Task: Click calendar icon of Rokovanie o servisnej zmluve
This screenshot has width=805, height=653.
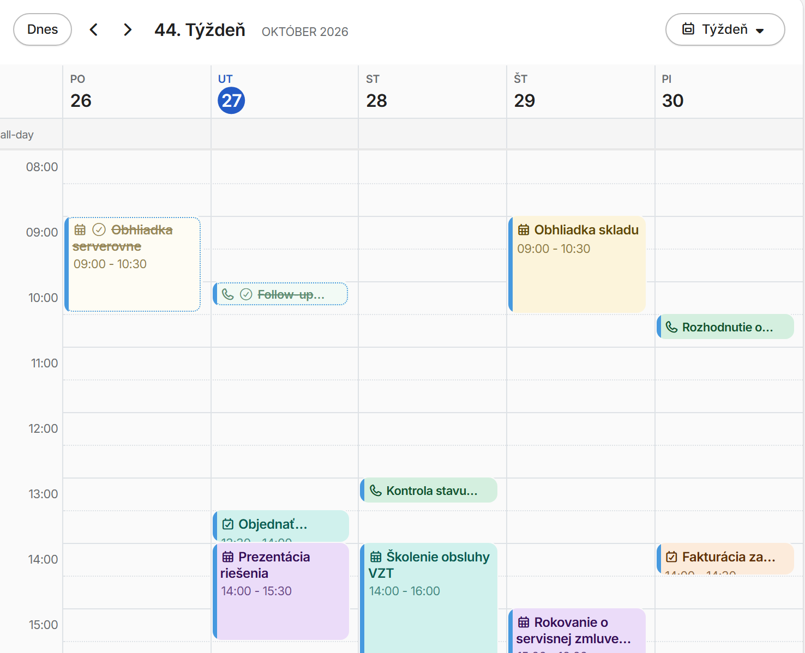Action: pos(524,622)
